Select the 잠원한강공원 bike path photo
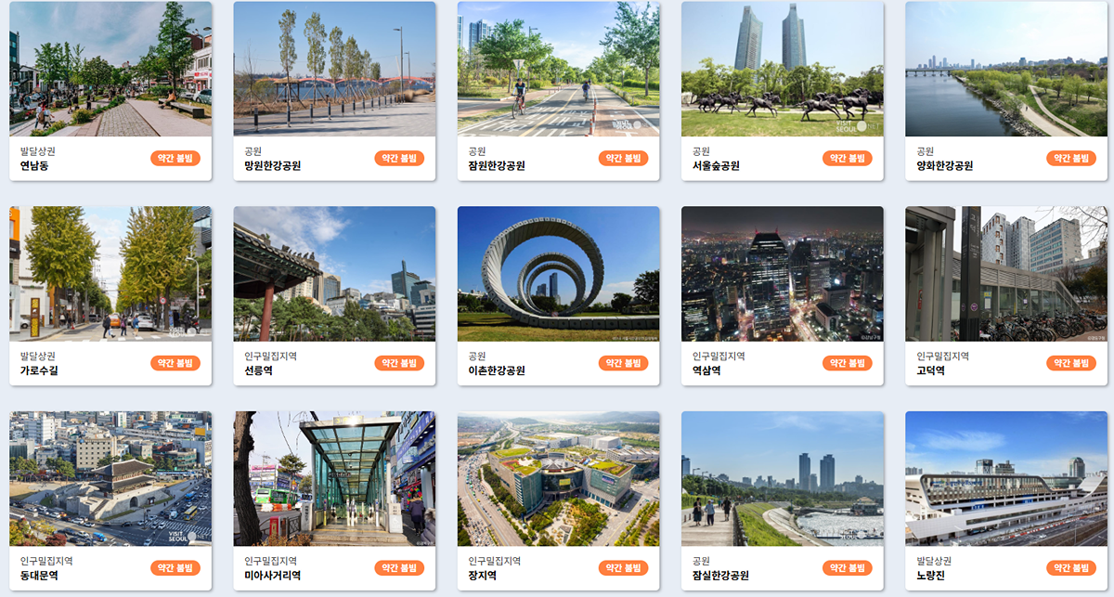The width and height of the screenshot is (1114, 597). pyautogui.click(x=558, y=69)
